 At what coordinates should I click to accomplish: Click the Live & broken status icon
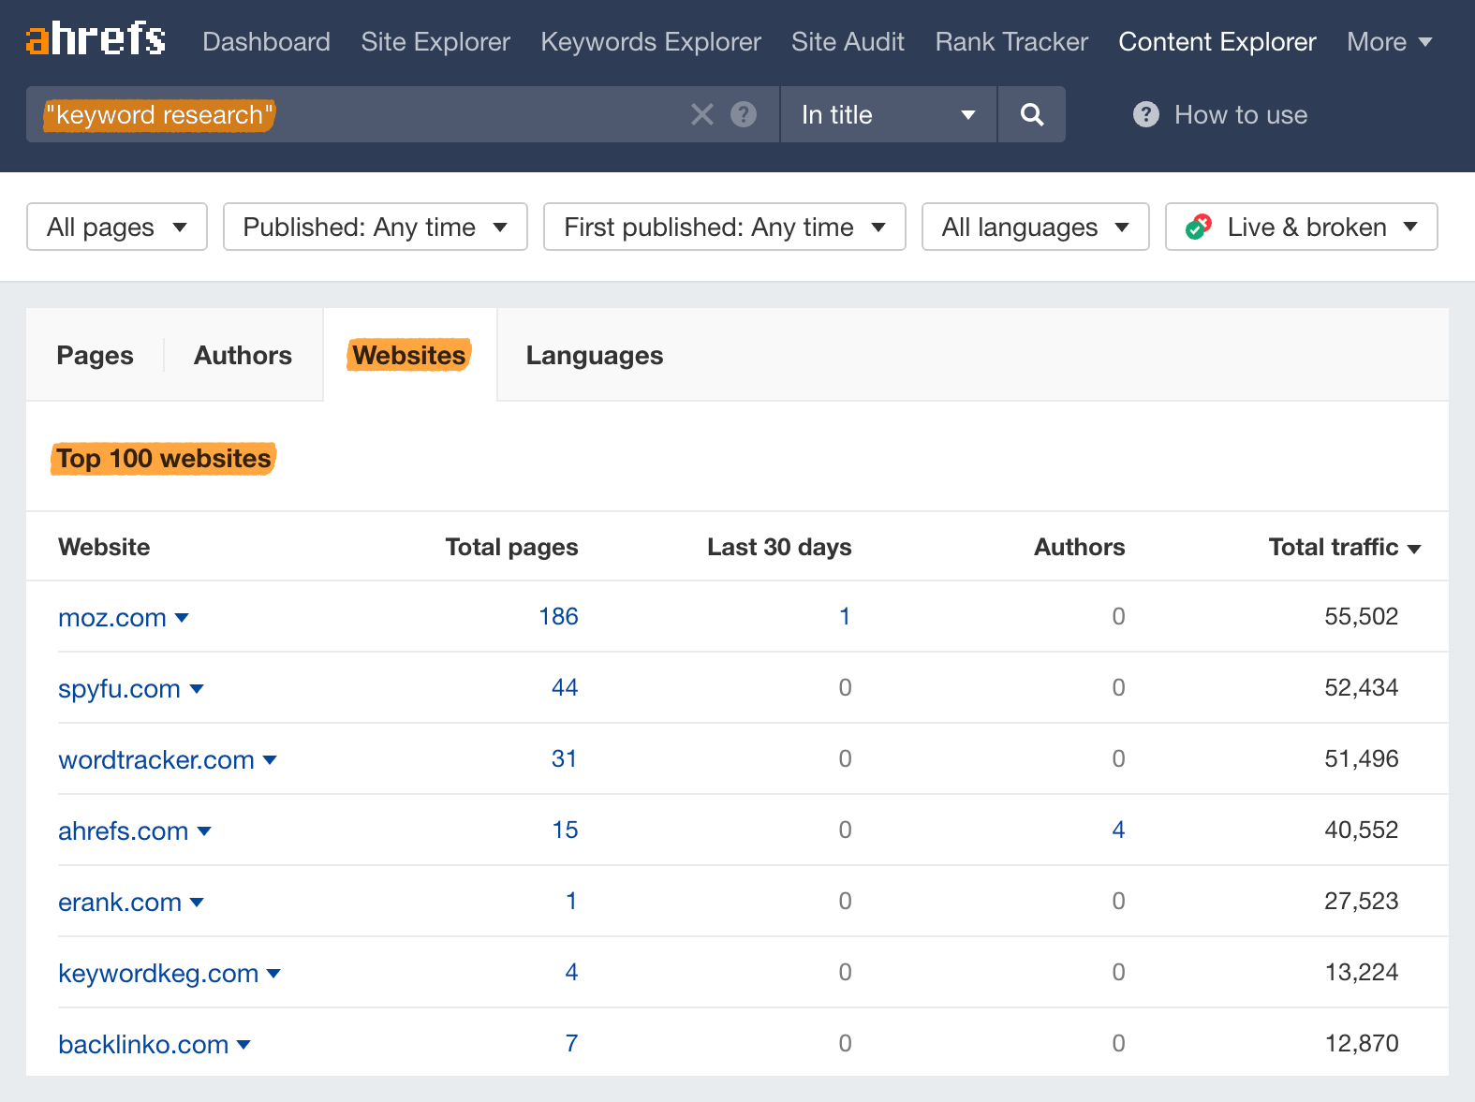1199,227
